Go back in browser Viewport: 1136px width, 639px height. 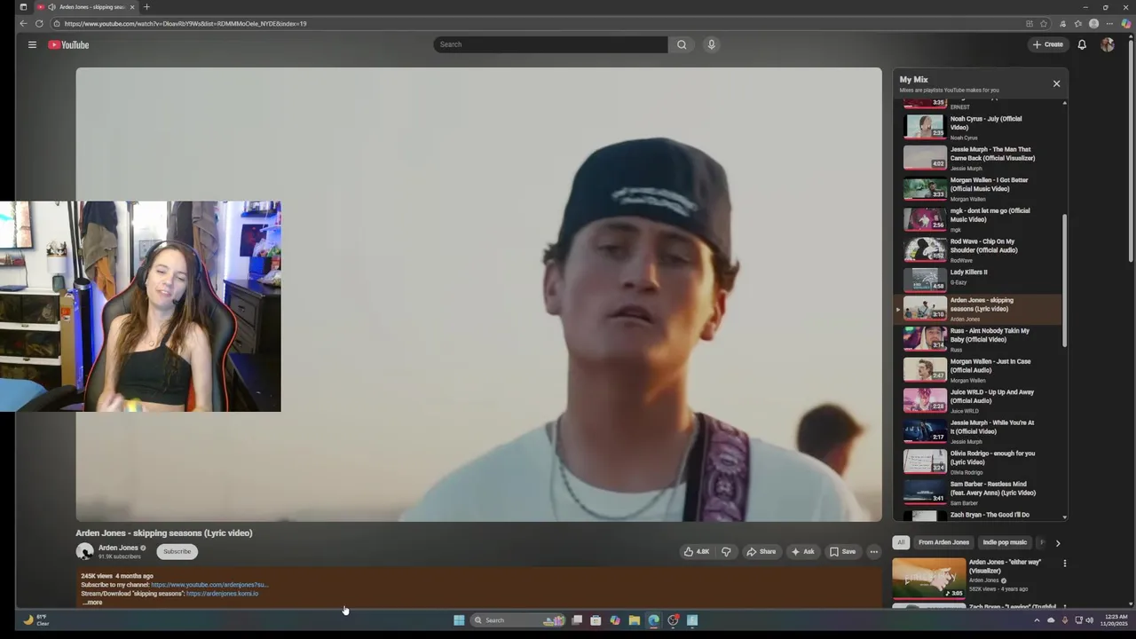(x=24, y=23)
